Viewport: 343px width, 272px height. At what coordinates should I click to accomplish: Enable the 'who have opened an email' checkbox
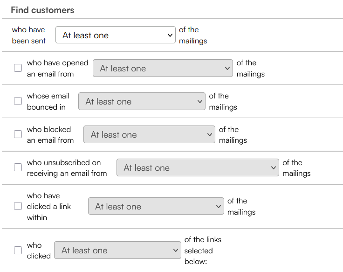coord(18,68)
